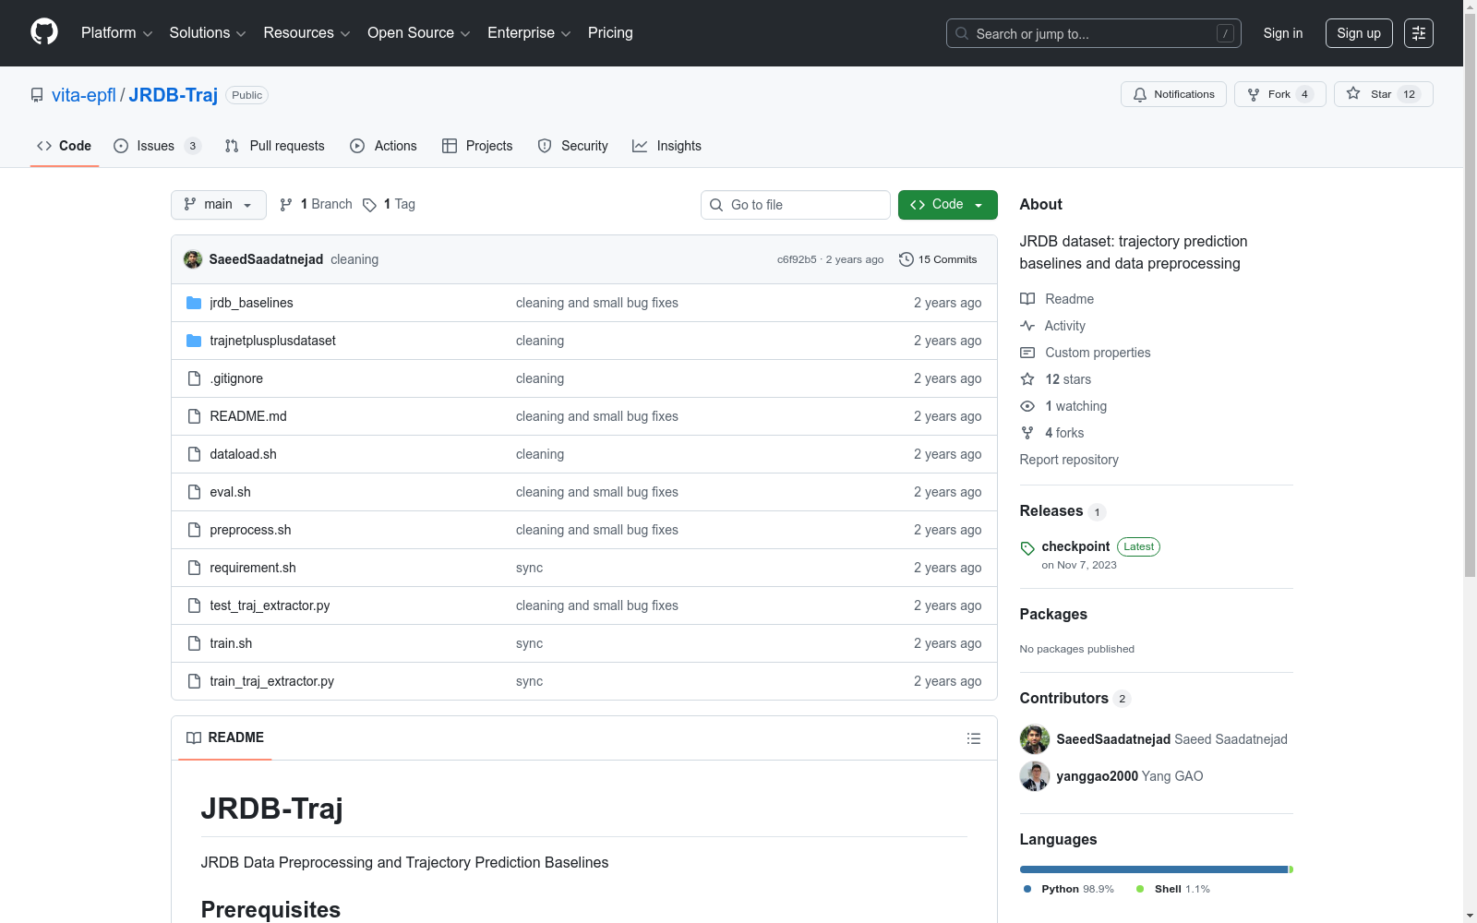Click the train.sh file icon
Image resolution: width=1477 pixels, height=923 pixels.
pyautogui.click(x=194, y=643)
